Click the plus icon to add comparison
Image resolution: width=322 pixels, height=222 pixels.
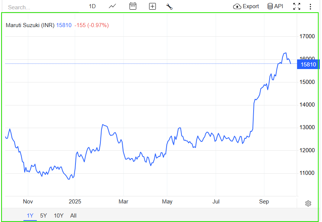coord(152,6)
